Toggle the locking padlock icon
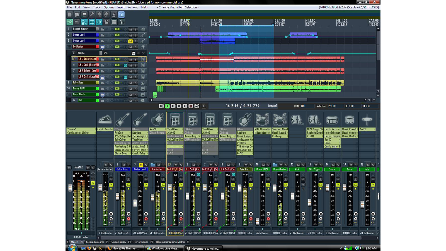The height and width of the screenshot is (251, 446). click(106, 22)
